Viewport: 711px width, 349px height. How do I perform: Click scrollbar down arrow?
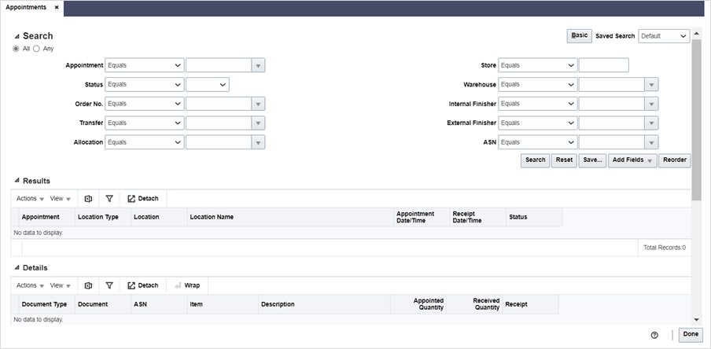click(697, 320)
